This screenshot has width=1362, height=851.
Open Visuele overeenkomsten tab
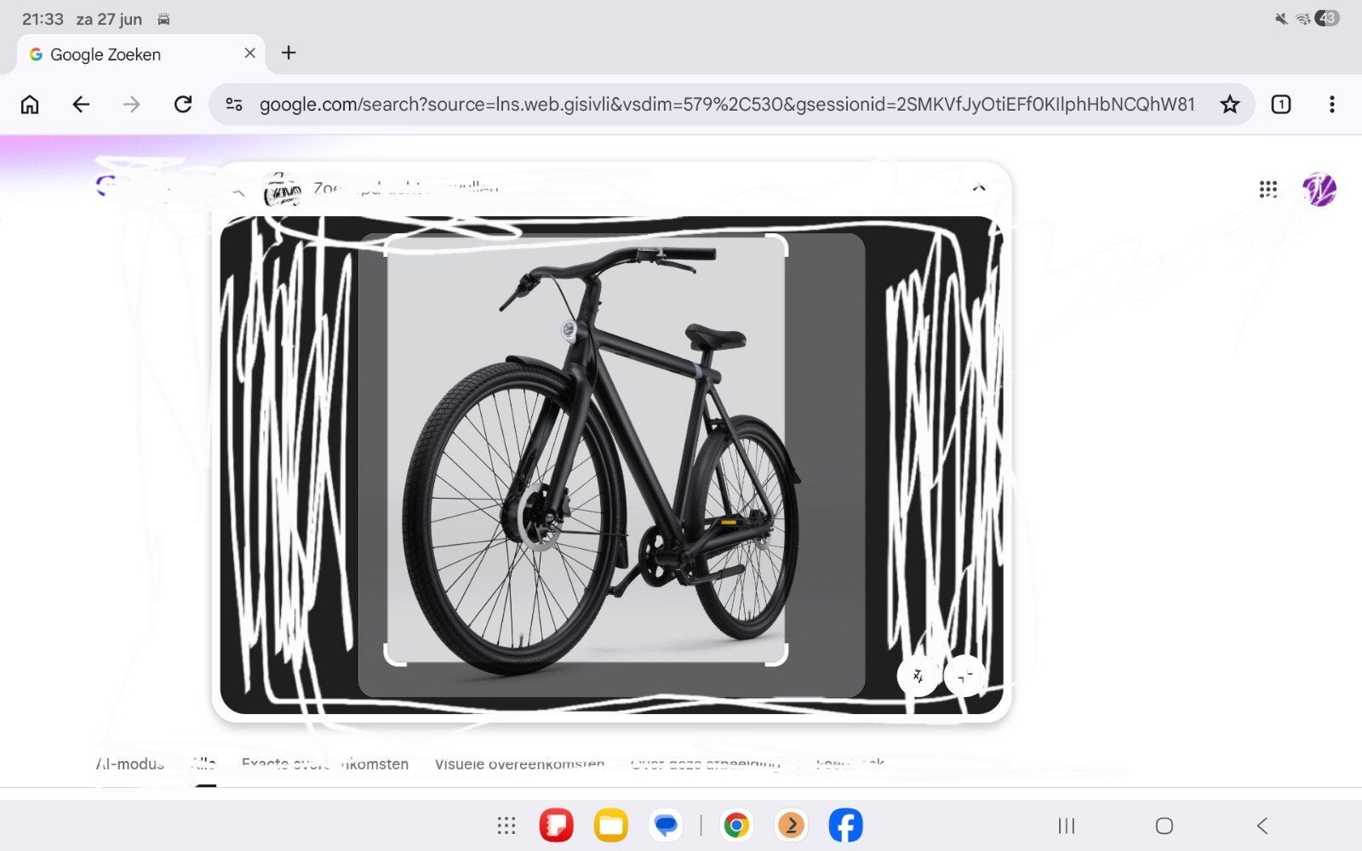[x=520, y=763]
